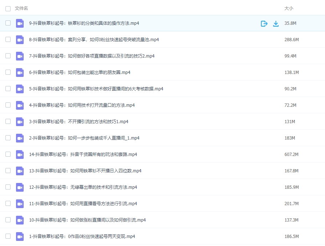325x246 pixels.
Task: Click video icon for 11-抖音铁罩衫起号 file
Action: pyautogui.click(x=20, y=204)
